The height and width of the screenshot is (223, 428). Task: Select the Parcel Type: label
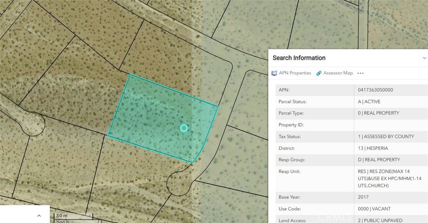(291, 113)
